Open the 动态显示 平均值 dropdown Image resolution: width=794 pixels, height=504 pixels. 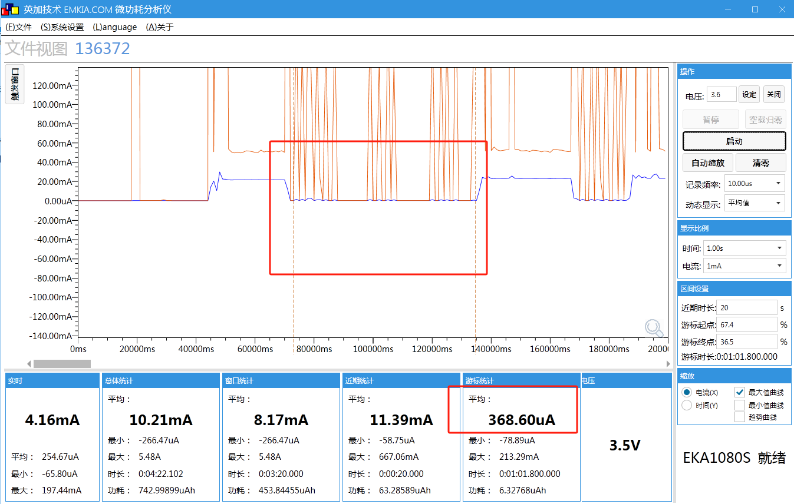[x=755, y=203]
